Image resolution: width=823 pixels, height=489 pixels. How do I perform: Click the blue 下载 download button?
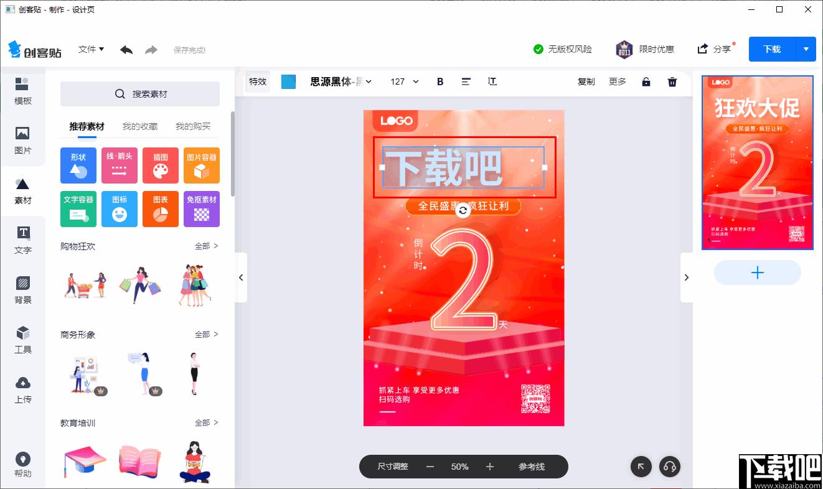[772, 49]
